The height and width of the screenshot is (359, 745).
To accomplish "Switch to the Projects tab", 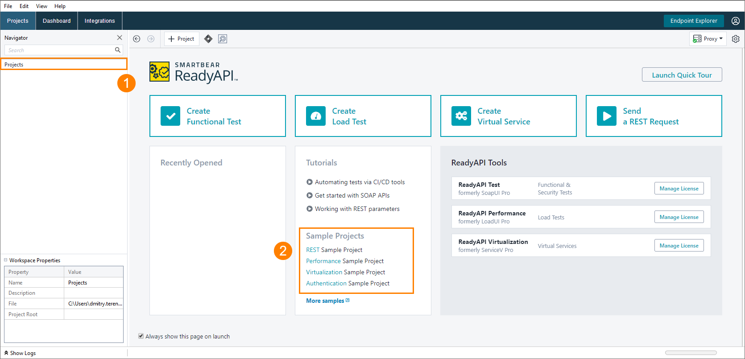I will [18, 21].
